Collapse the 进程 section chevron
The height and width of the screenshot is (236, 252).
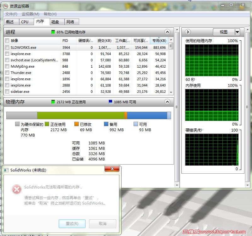[167, 32]
